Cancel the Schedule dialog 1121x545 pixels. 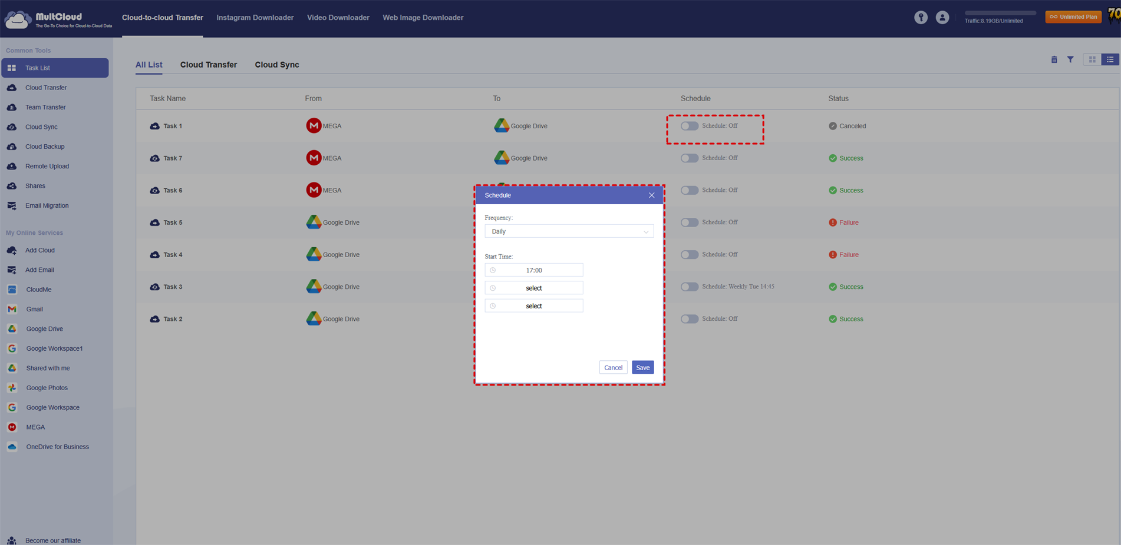click(613, 368)
